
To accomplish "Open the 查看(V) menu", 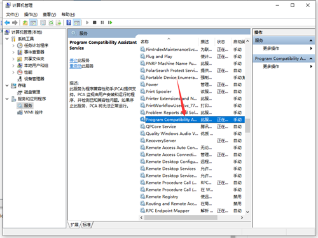I will tap(50, 15).
